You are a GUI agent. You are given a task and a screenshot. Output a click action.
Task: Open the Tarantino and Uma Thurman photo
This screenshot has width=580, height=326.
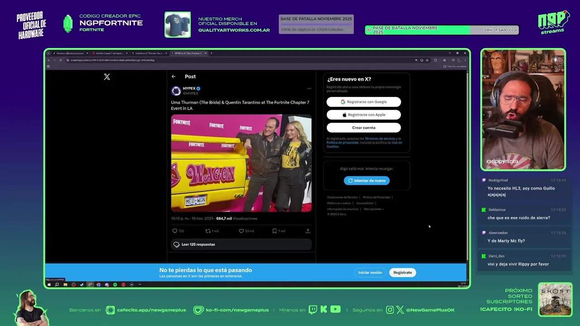click(242, 163)
